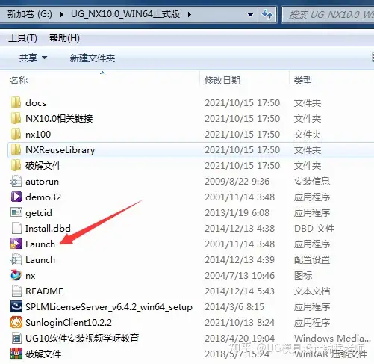Click the DBD 文件 type cell

[x=314, y=228]
